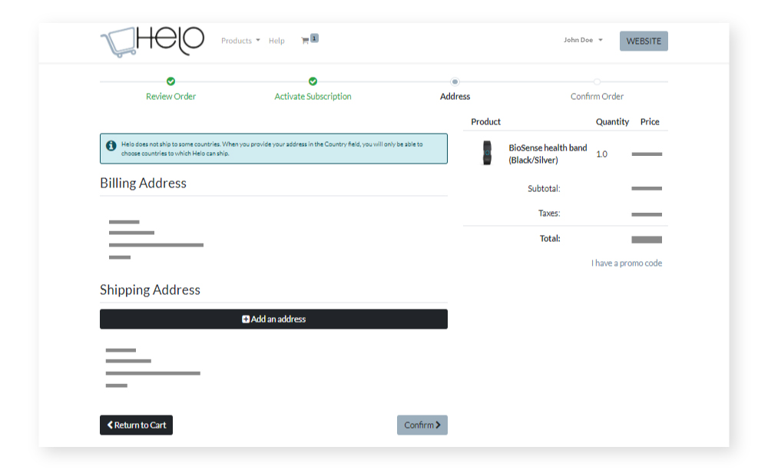The height and width of the screenshot is (470, 768).
Task: Open the Help menu item
Action: [x=276, y=41]
